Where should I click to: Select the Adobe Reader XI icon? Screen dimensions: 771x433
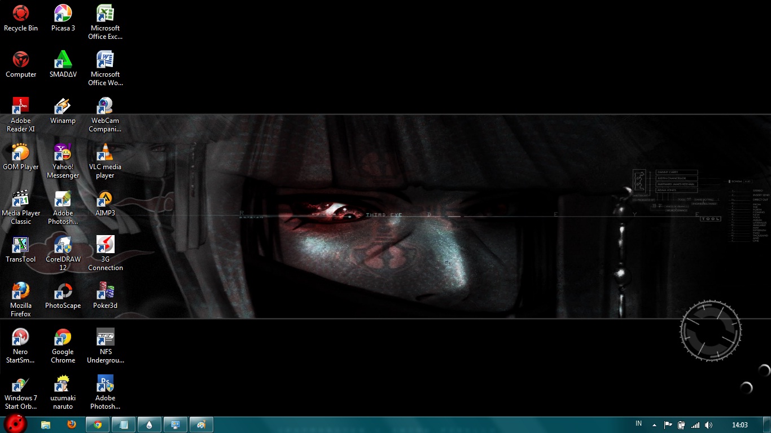coord(21,115)
